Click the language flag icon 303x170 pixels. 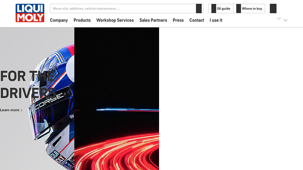point(279,19)
